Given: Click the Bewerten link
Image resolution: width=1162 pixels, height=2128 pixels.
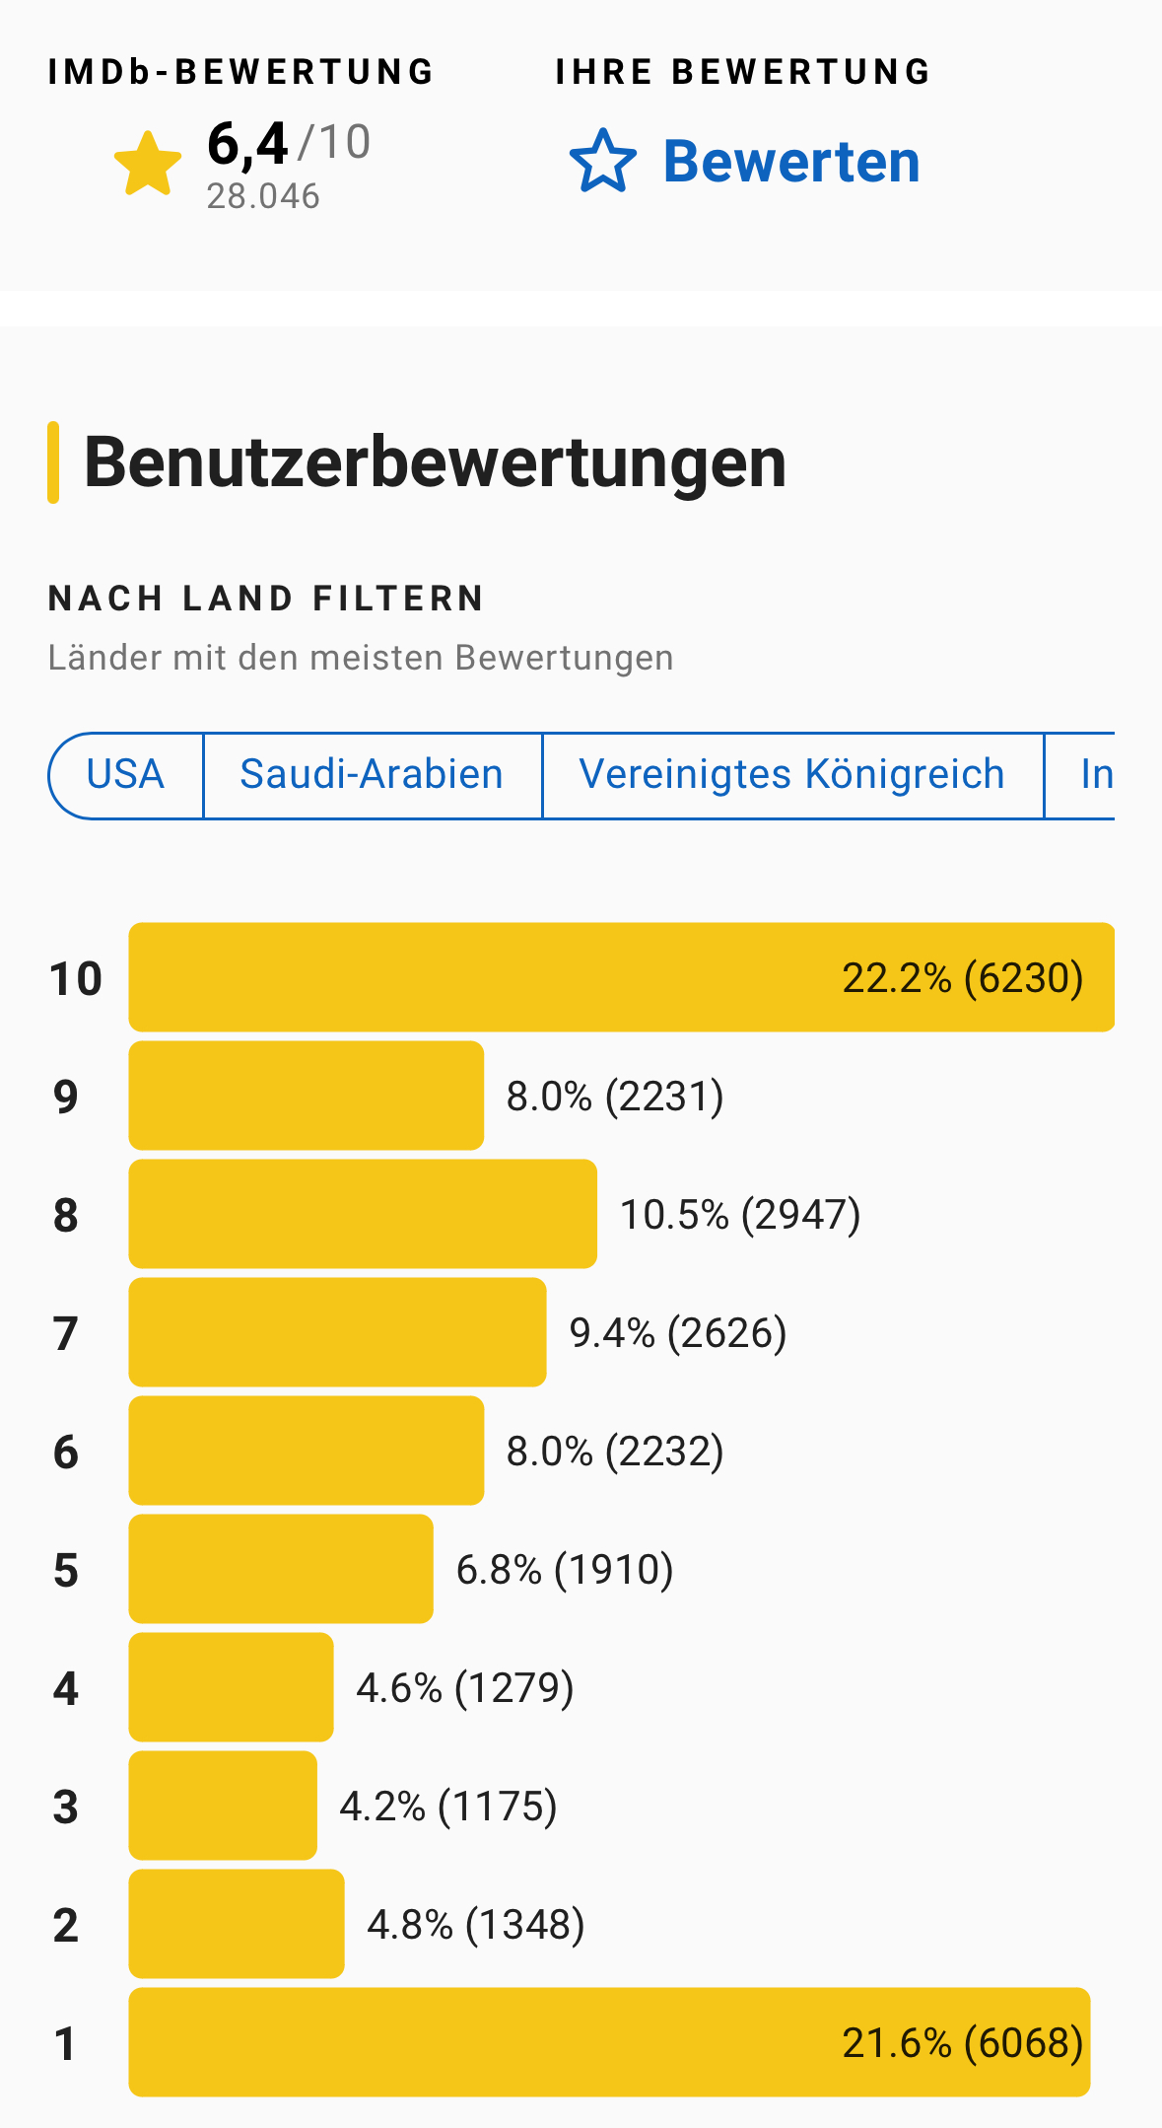Looking at the screenshot, I should 791,162.
